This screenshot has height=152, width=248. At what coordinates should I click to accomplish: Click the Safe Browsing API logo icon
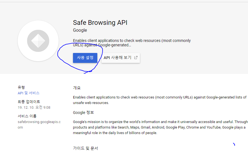coord(38,41)
